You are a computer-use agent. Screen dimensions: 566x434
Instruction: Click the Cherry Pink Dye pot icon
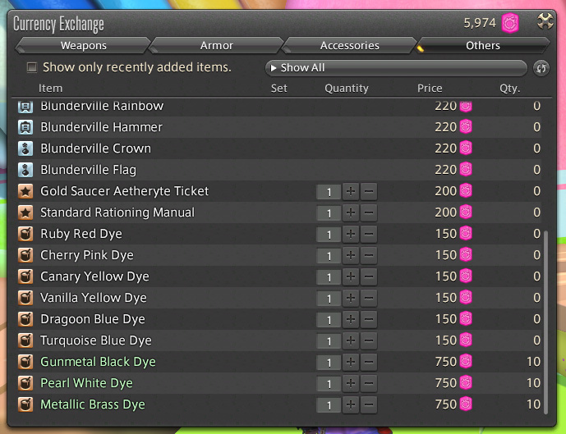click(25, 255)
